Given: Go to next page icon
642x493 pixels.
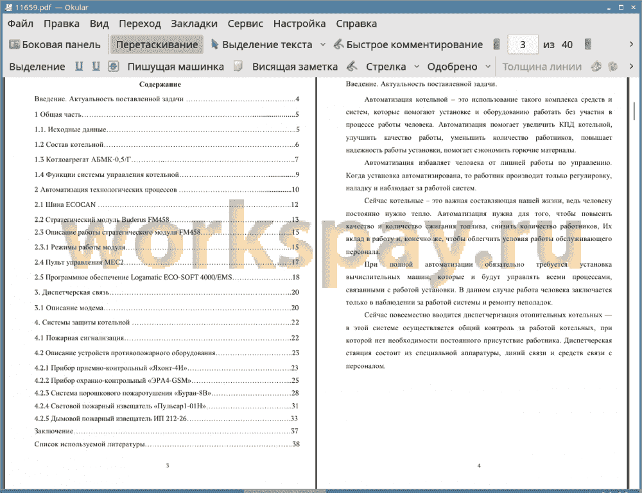Looking at the screenshot, I should [588, 44].
